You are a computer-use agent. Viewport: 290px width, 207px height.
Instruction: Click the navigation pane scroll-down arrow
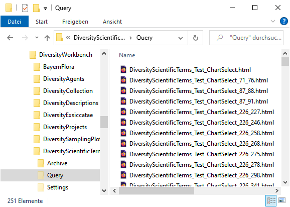[104, 190]
